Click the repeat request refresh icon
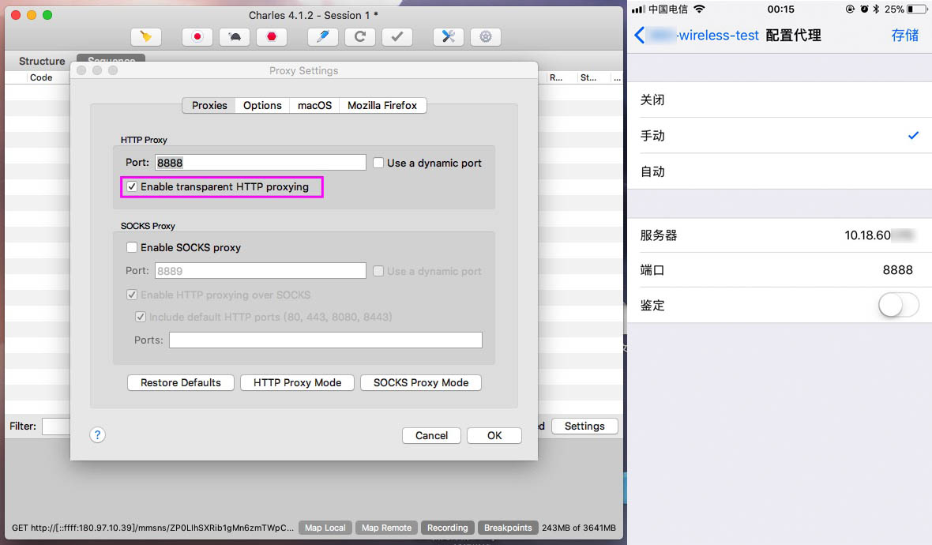The width and height of the screenshot is (932, 545). pos(359,37)
